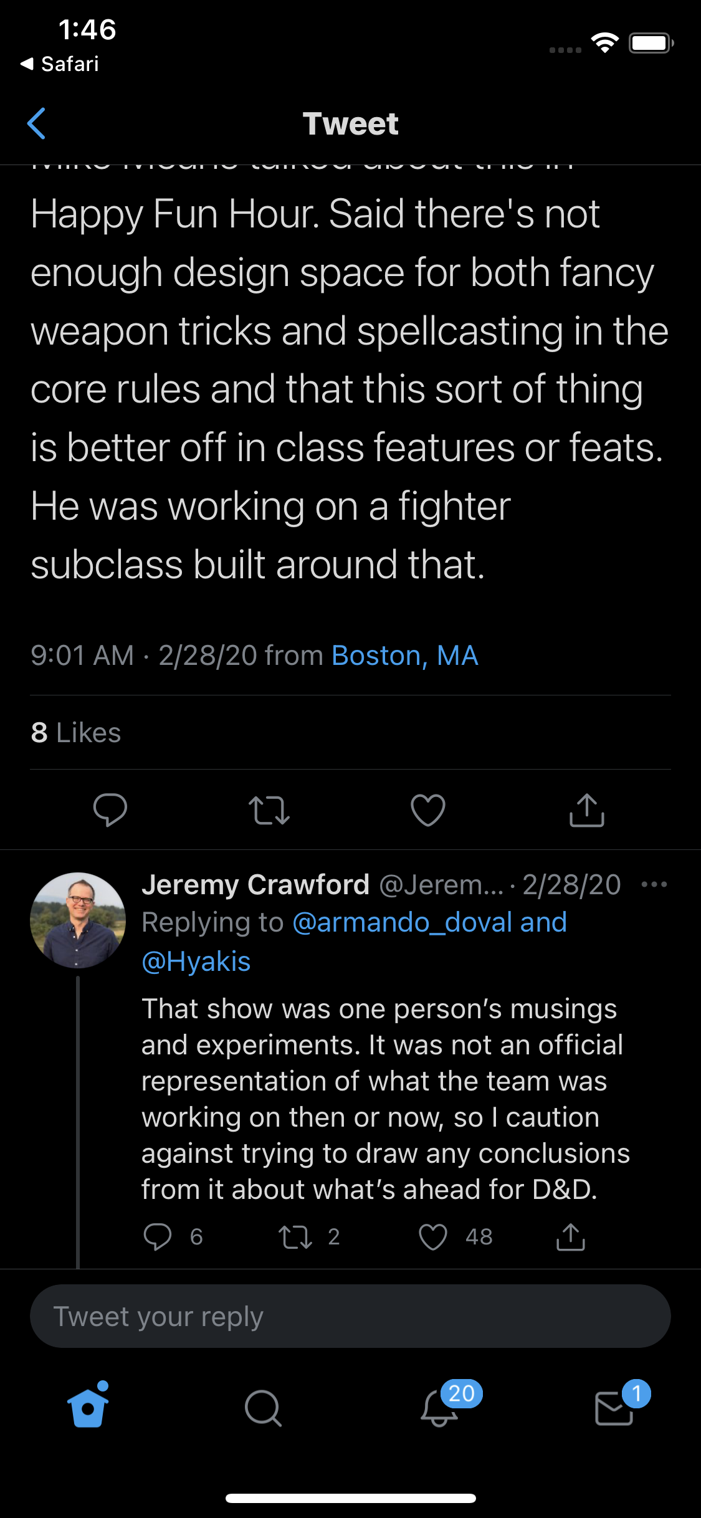Reply to the main tweet via comment icon
The width and height of the screenshot is (701, 1518).
click(110, 809)
